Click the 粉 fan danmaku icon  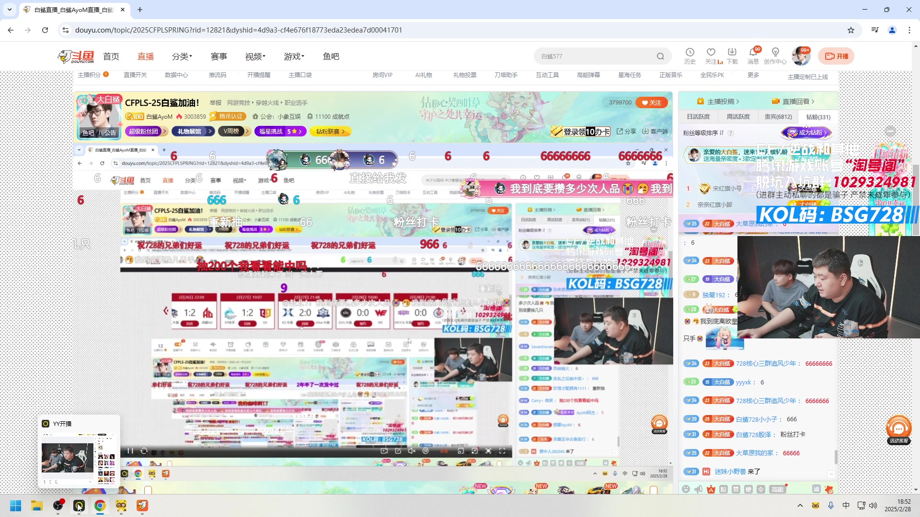724,489
